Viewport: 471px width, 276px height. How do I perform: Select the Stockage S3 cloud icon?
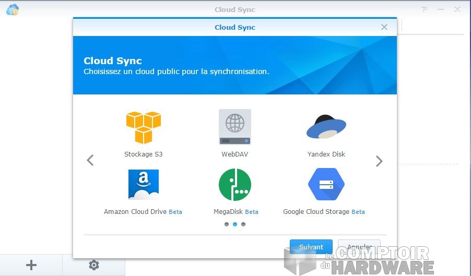(x=144, y=127)
